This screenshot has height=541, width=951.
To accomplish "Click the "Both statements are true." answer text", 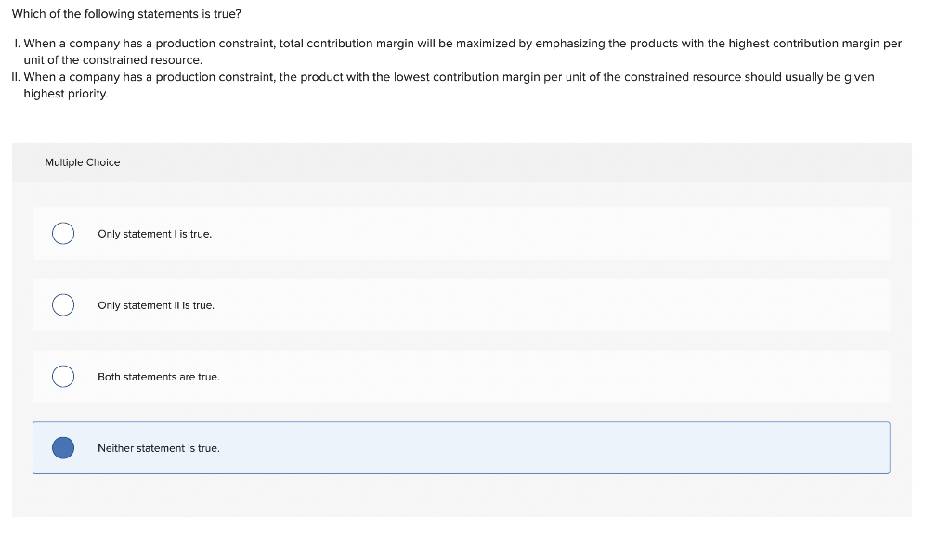I will click(158, 377).
